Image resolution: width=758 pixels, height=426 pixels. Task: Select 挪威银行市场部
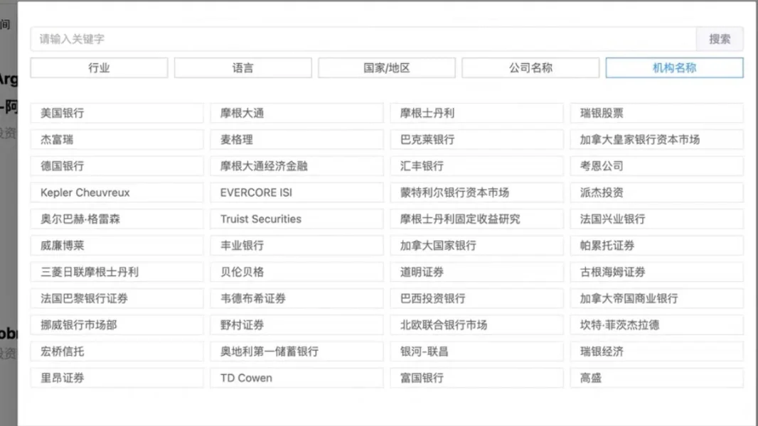(x=117, y=325)
